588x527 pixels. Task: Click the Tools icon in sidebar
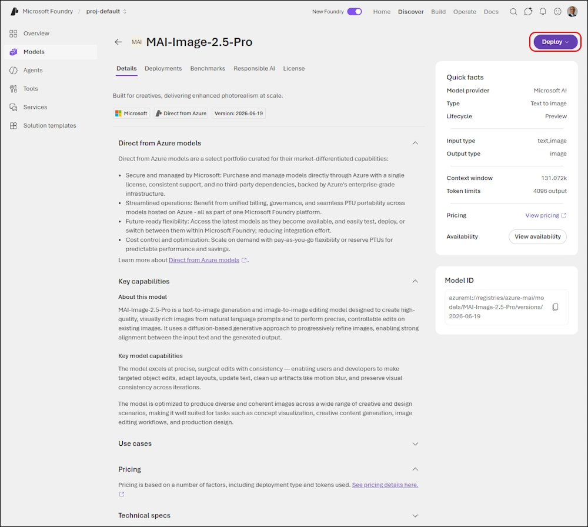point(14,89)
